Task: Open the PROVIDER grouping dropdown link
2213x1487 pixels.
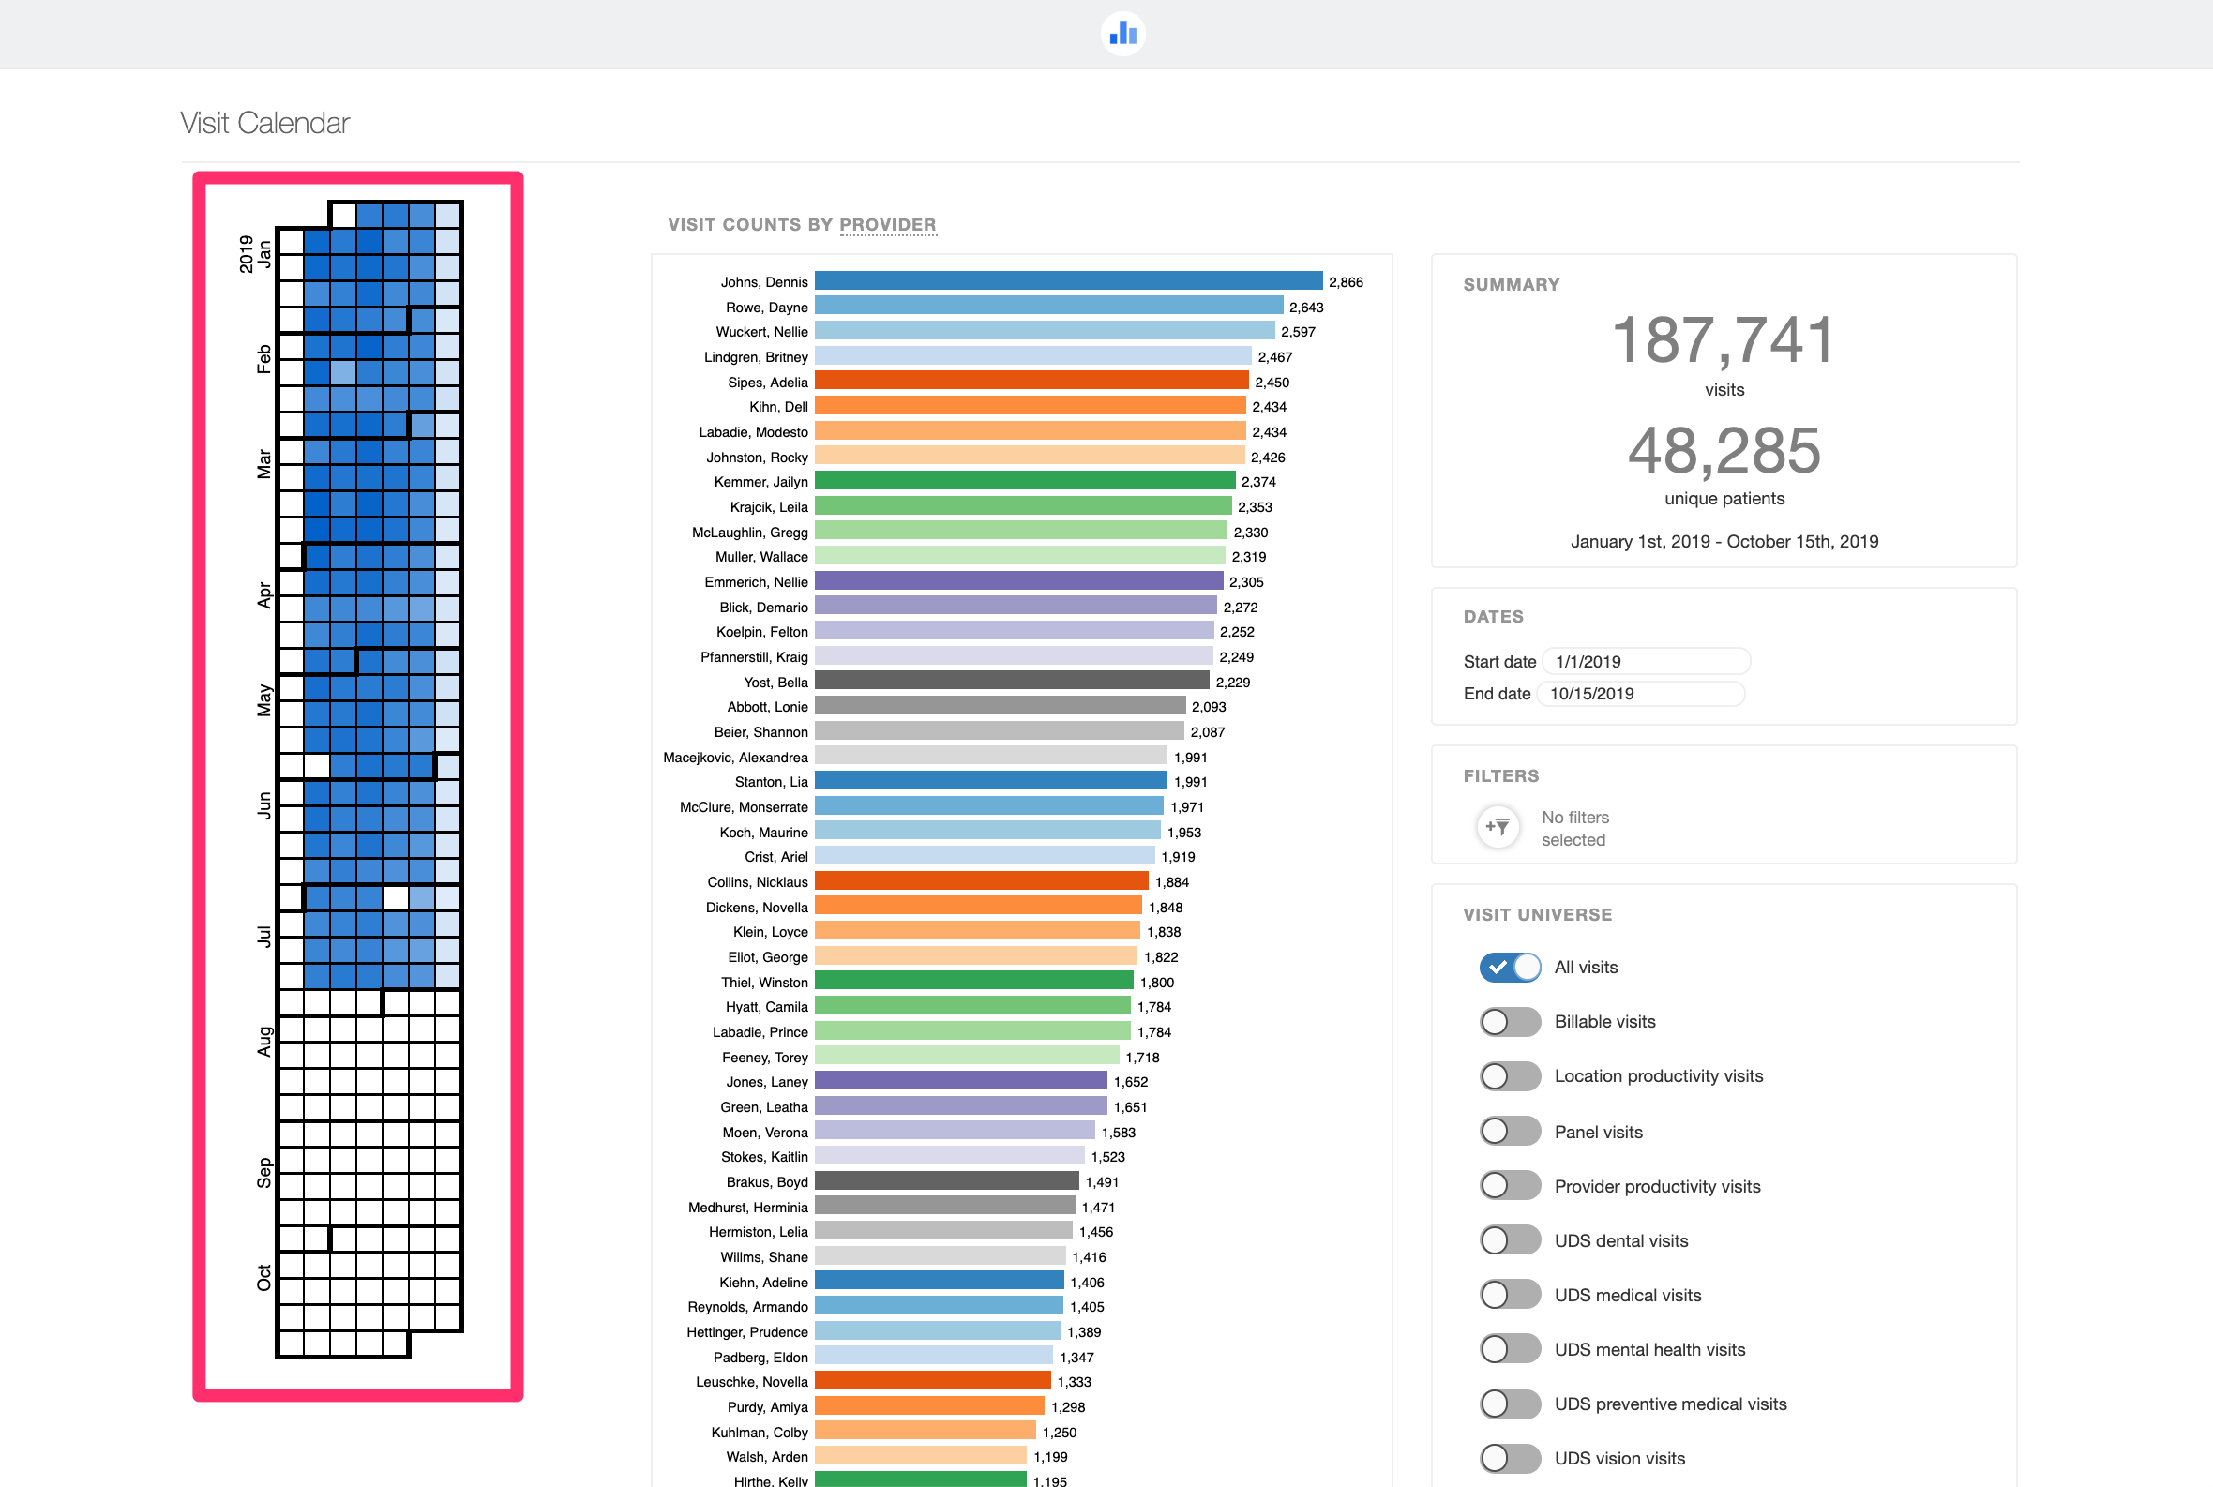Action: 887,225
